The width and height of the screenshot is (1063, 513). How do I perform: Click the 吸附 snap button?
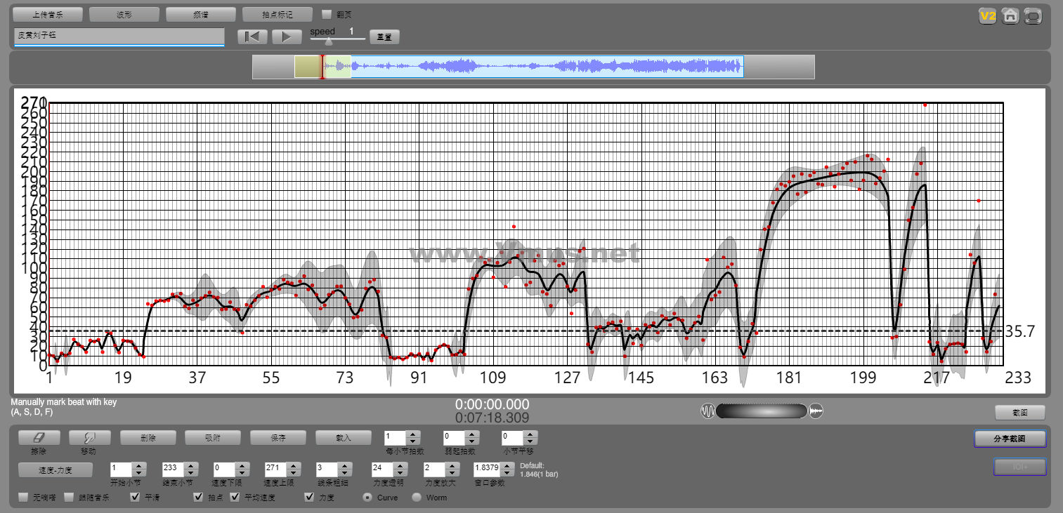coord(212,437)
